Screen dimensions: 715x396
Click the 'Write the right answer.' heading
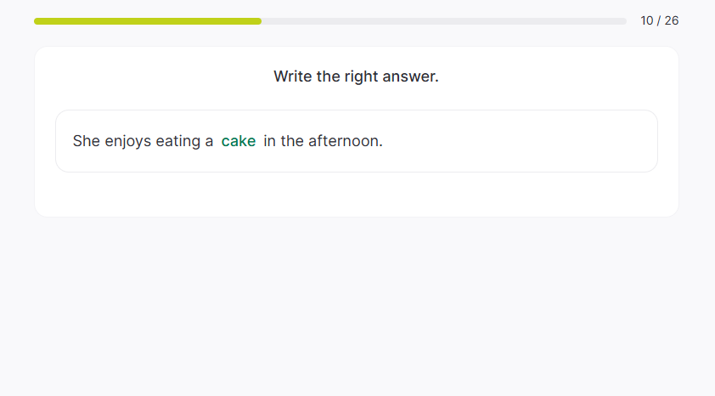click(x=356, y=76)
